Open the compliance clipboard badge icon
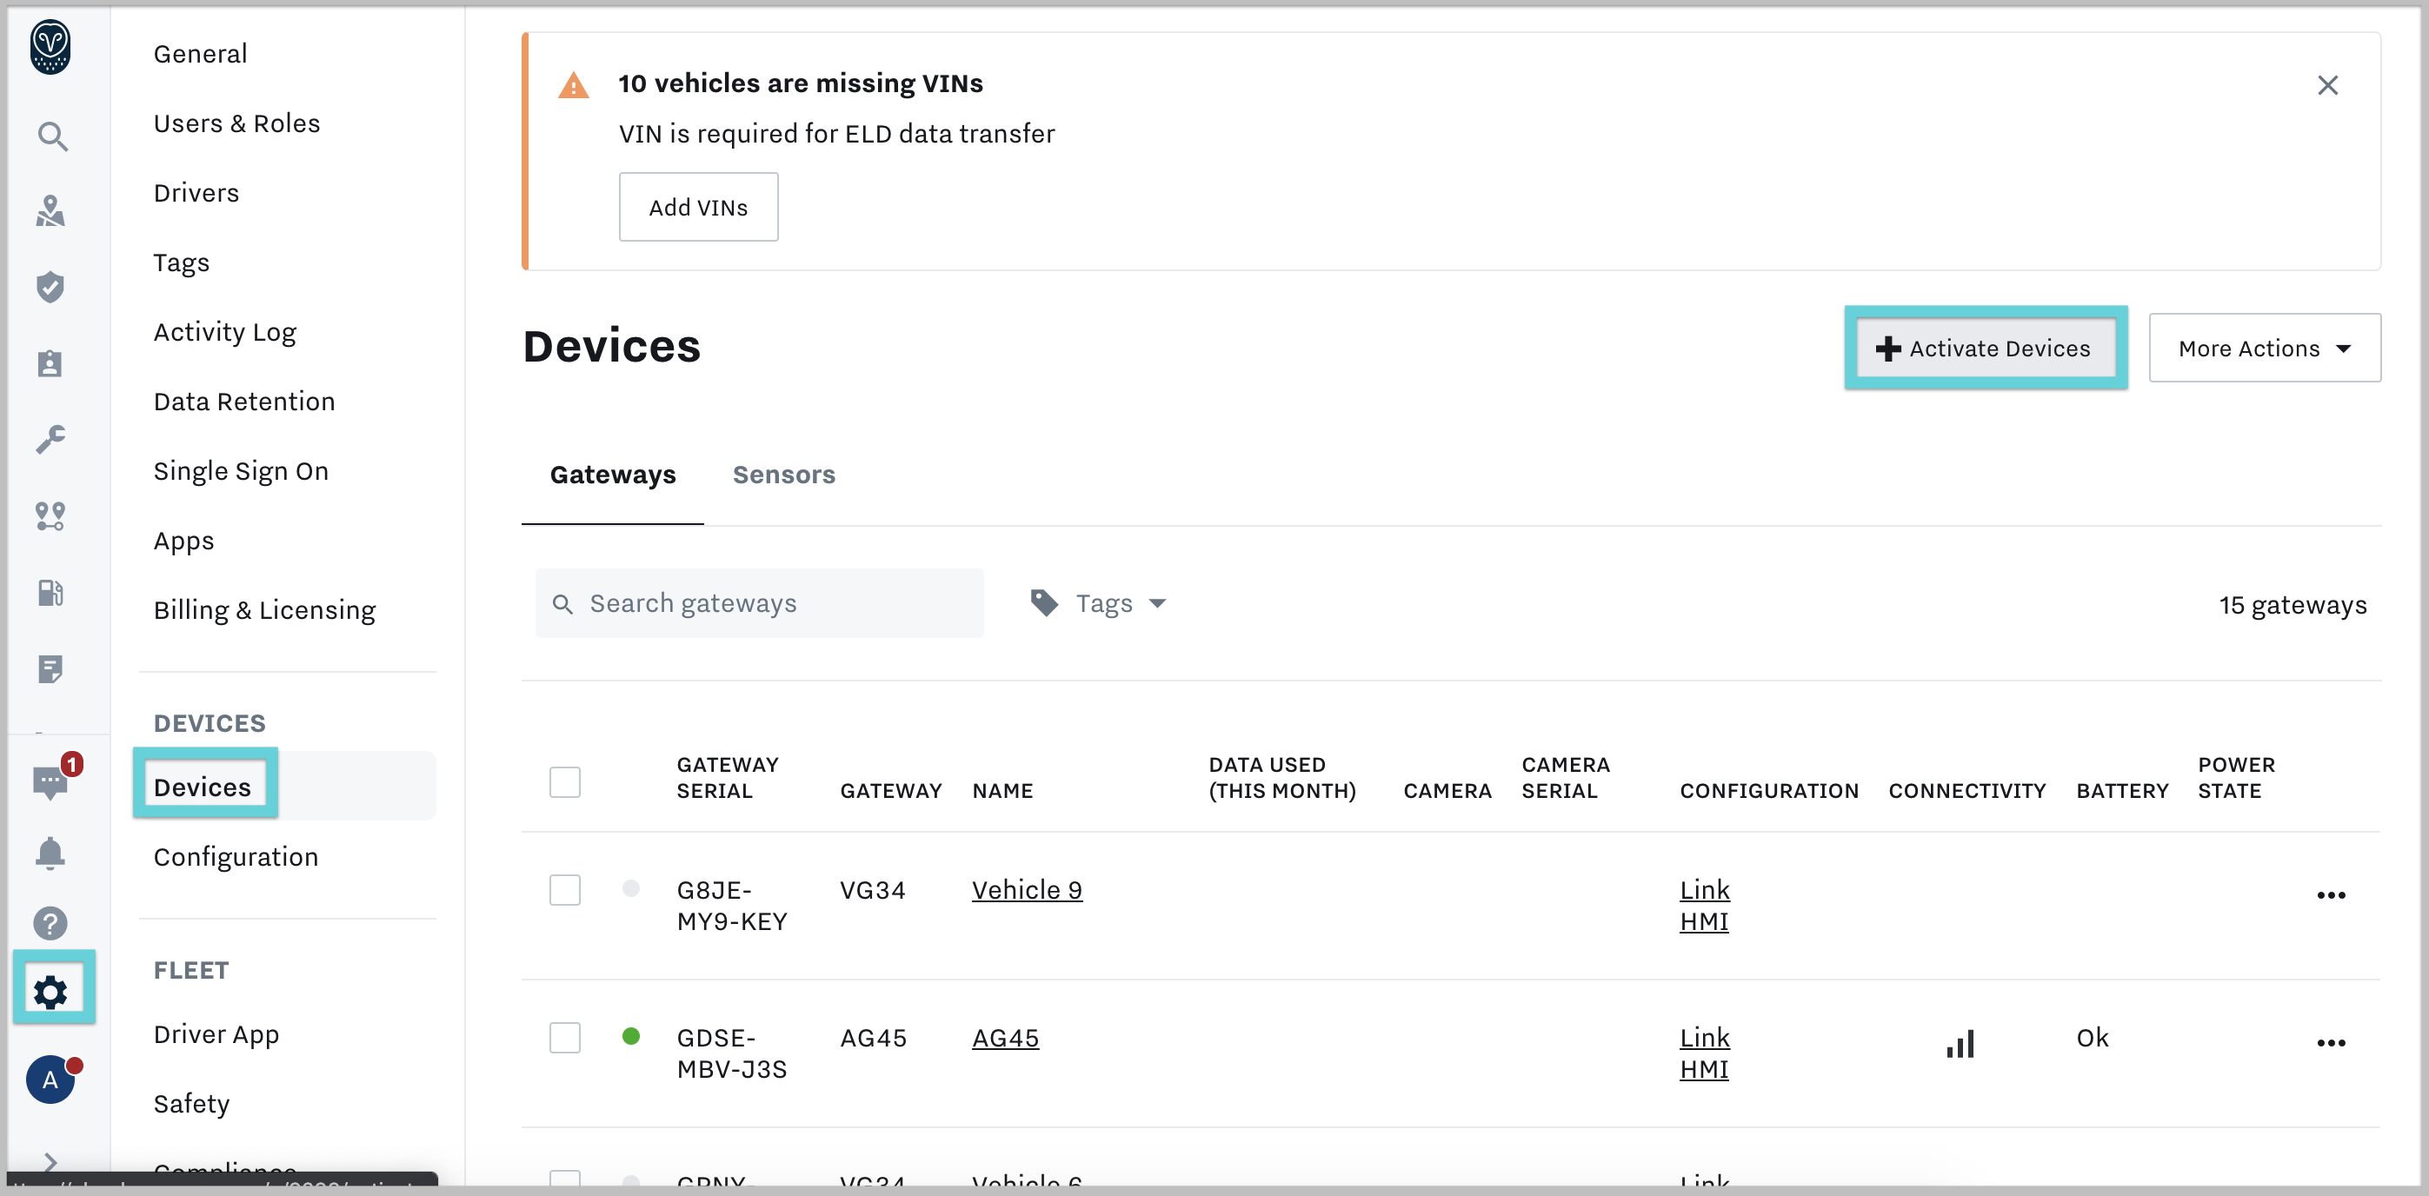This screenshot has width=2429, height=1196. tap(50, 364)
